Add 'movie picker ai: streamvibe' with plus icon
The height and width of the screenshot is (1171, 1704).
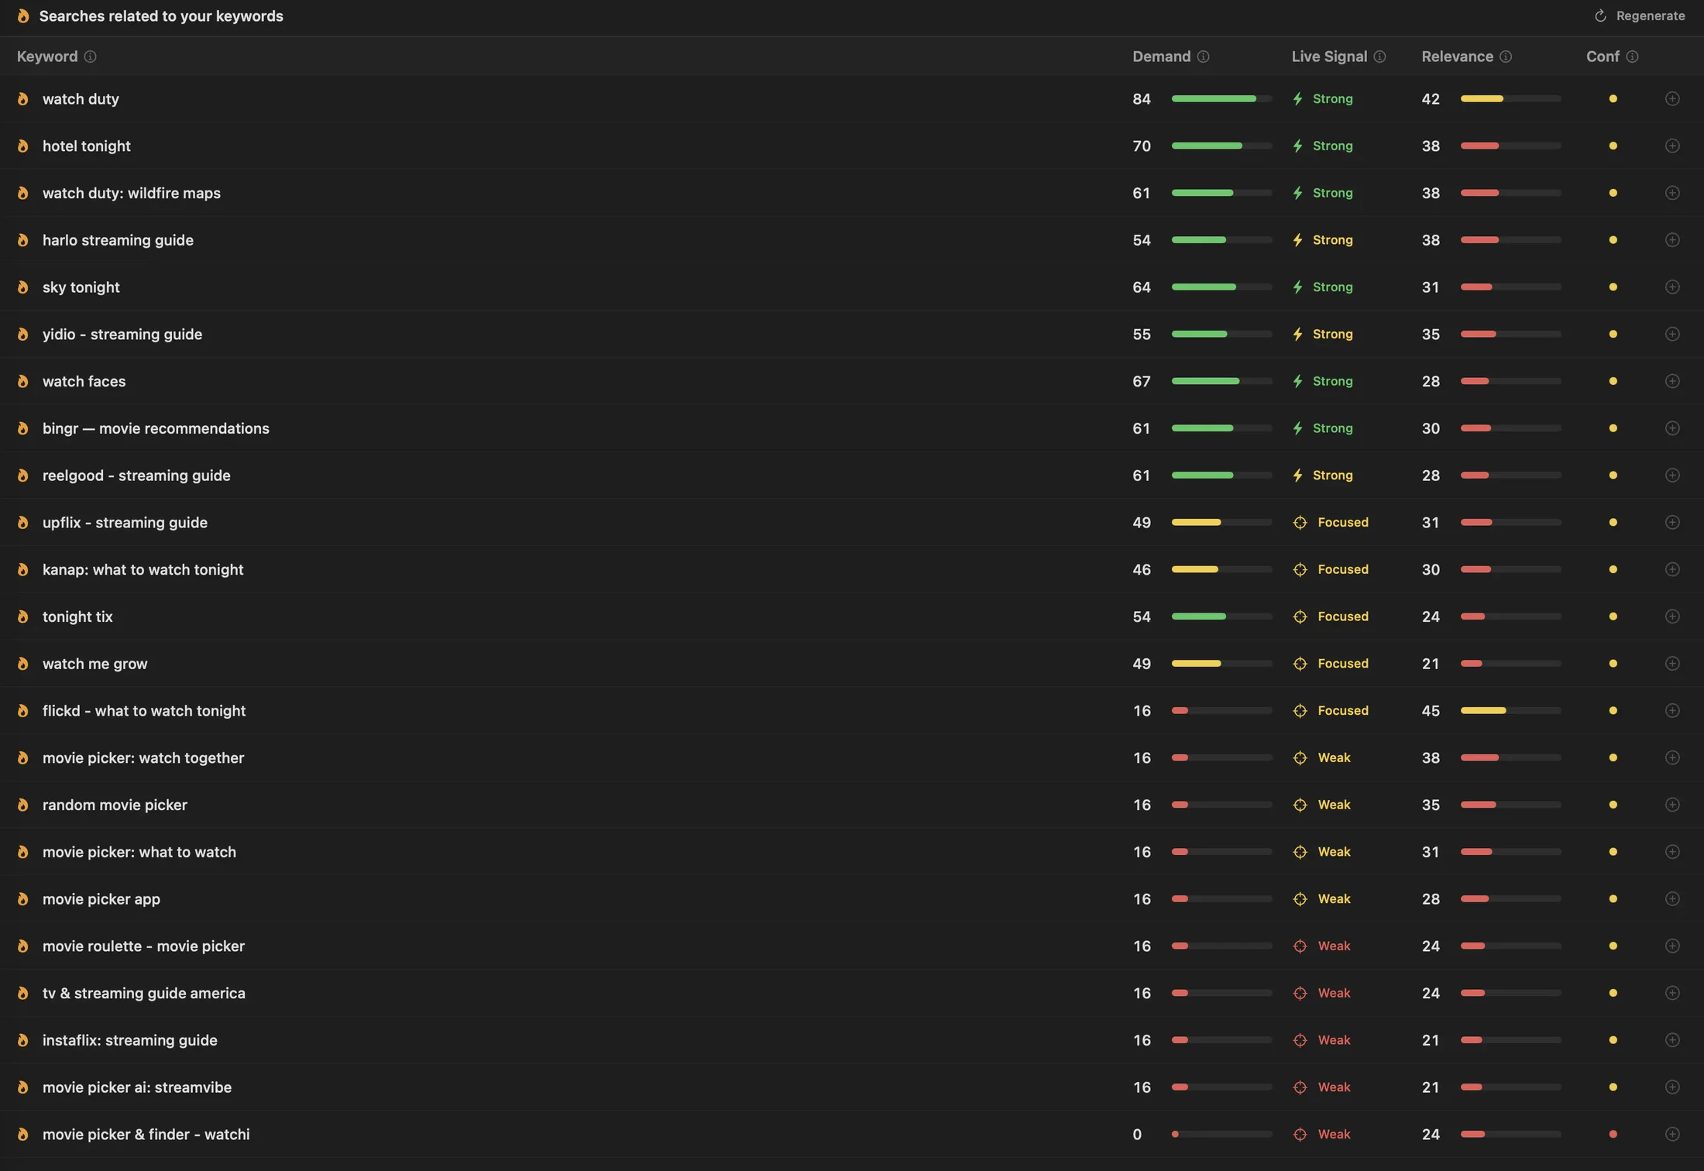point(1672,1087)
